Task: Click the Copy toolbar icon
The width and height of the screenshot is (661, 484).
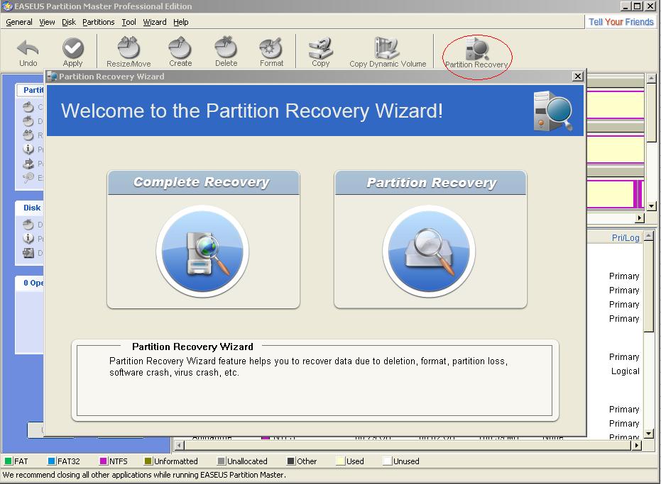Action: coord(321,47)
